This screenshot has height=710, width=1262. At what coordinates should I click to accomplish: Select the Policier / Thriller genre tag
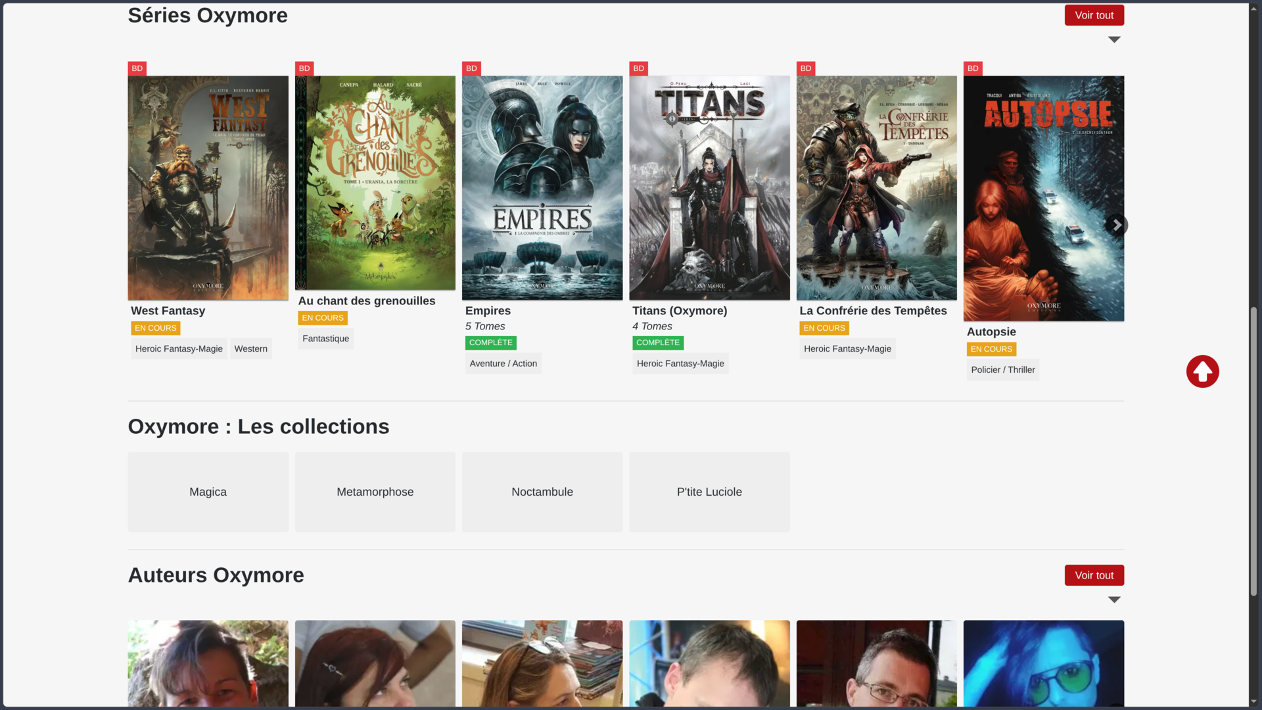[x=1003, y=370]
